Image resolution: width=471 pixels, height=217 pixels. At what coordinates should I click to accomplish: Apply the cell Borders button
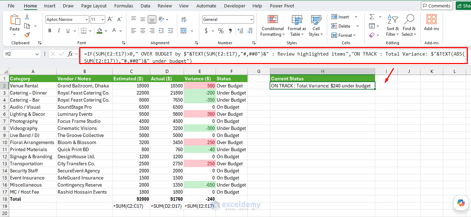tap(84, 31)
